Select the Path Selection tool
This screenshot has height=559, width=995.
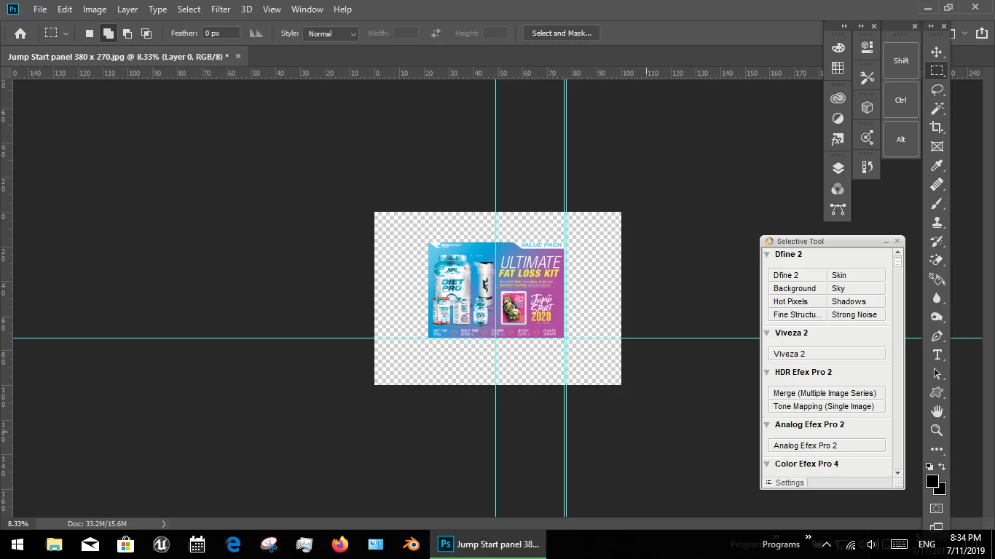point(937,373)
